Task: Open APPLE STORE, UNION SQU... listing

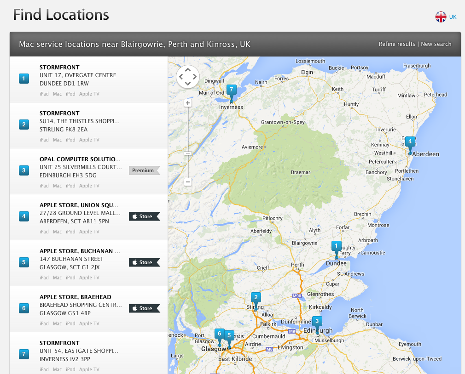Action: tap(89, 217)
